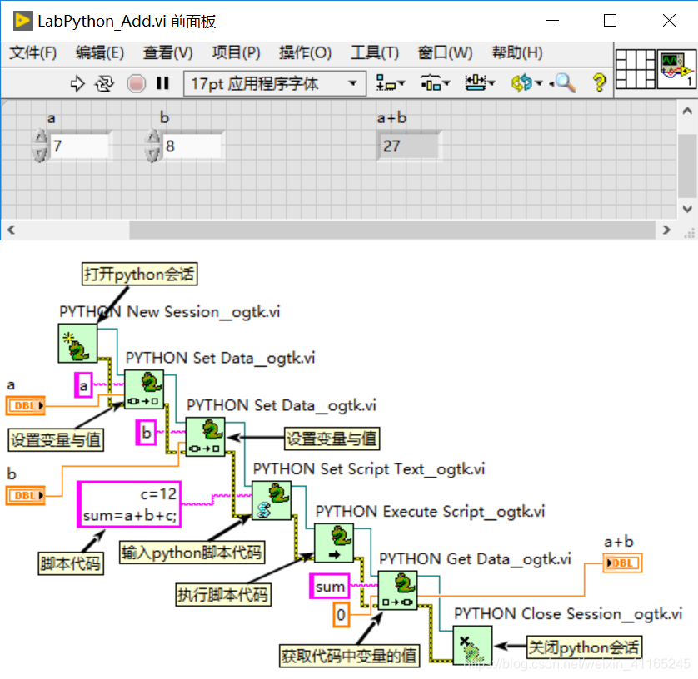Click the Abort Execution red button
The height and width of the screenshot is (679, 698).
pyautogui.click(x=134, y=83)
